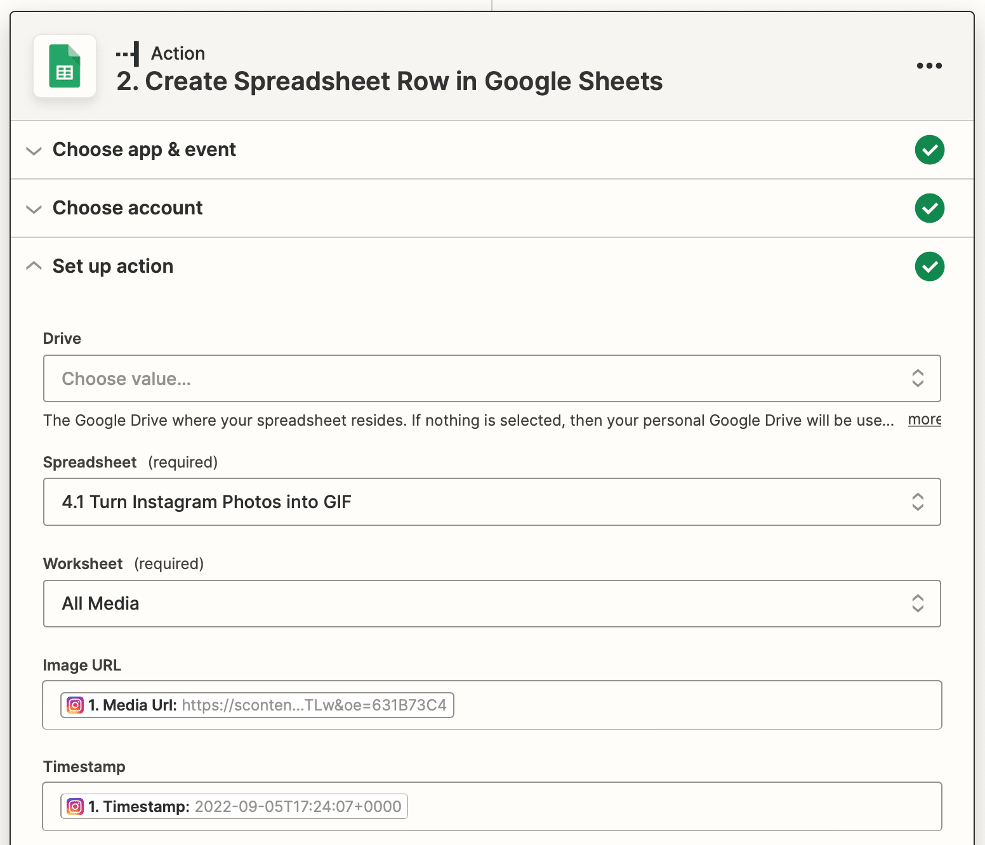The width and height of the screenshot is (985, 845).
Task: Click the Instagram icon in Timestamp pill
Action: coord(74,806)
